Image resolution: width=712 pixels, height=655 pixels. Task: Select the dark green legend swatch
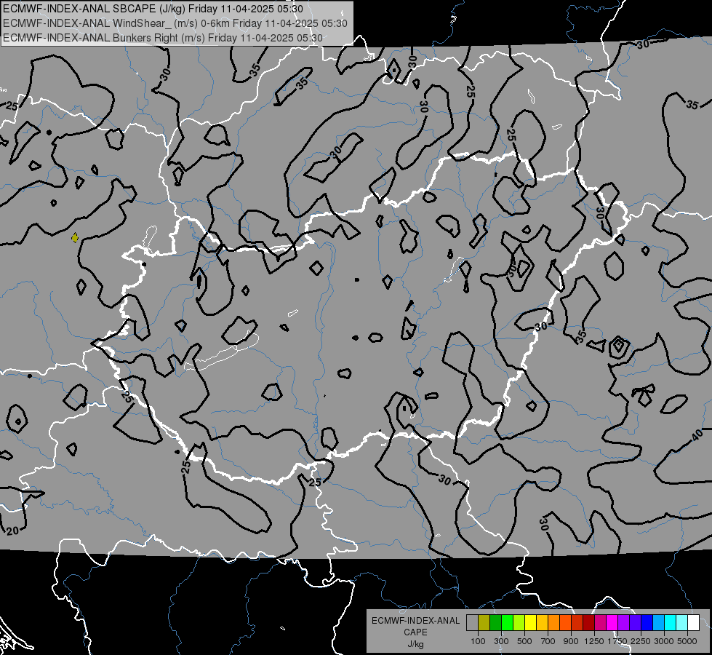(x=495, y=622)
